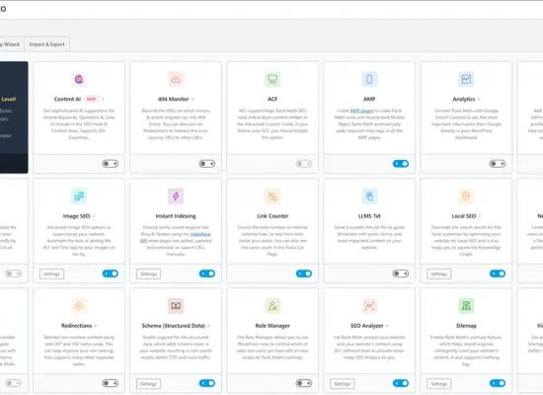Click the Content AI module icon
The width and height of the screenshot is (543, 395).
point(79,79)
